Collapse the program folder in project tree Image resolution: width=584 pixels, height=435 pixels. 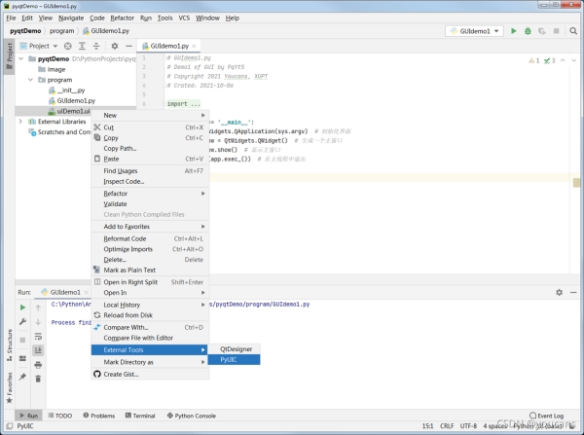[29, 80]
